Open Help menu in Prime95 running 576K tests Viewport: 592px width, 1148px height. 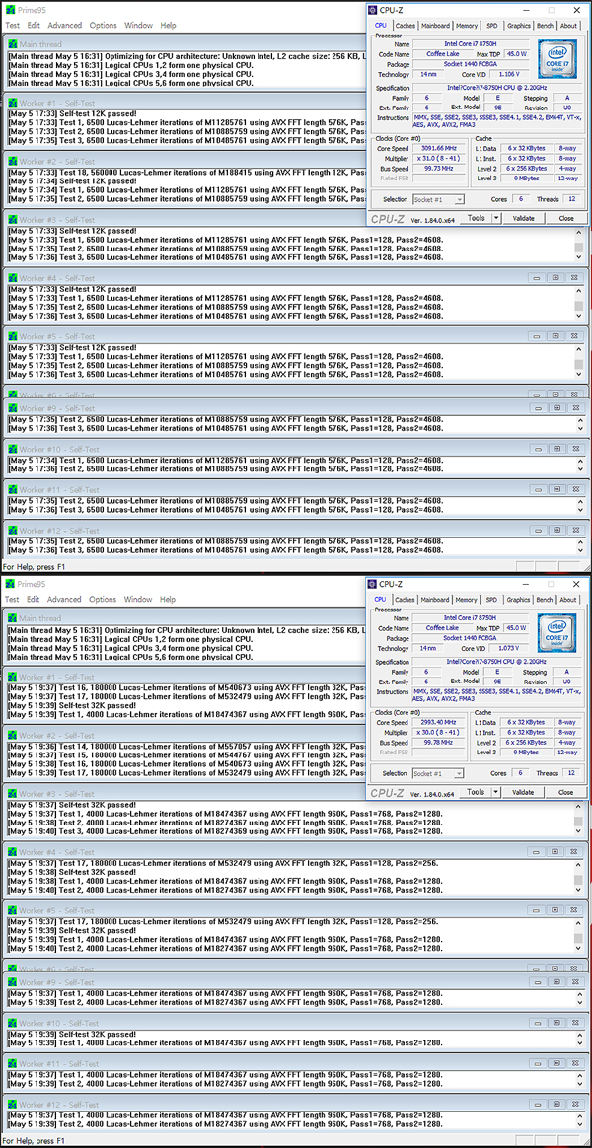[x=168, y=25]
